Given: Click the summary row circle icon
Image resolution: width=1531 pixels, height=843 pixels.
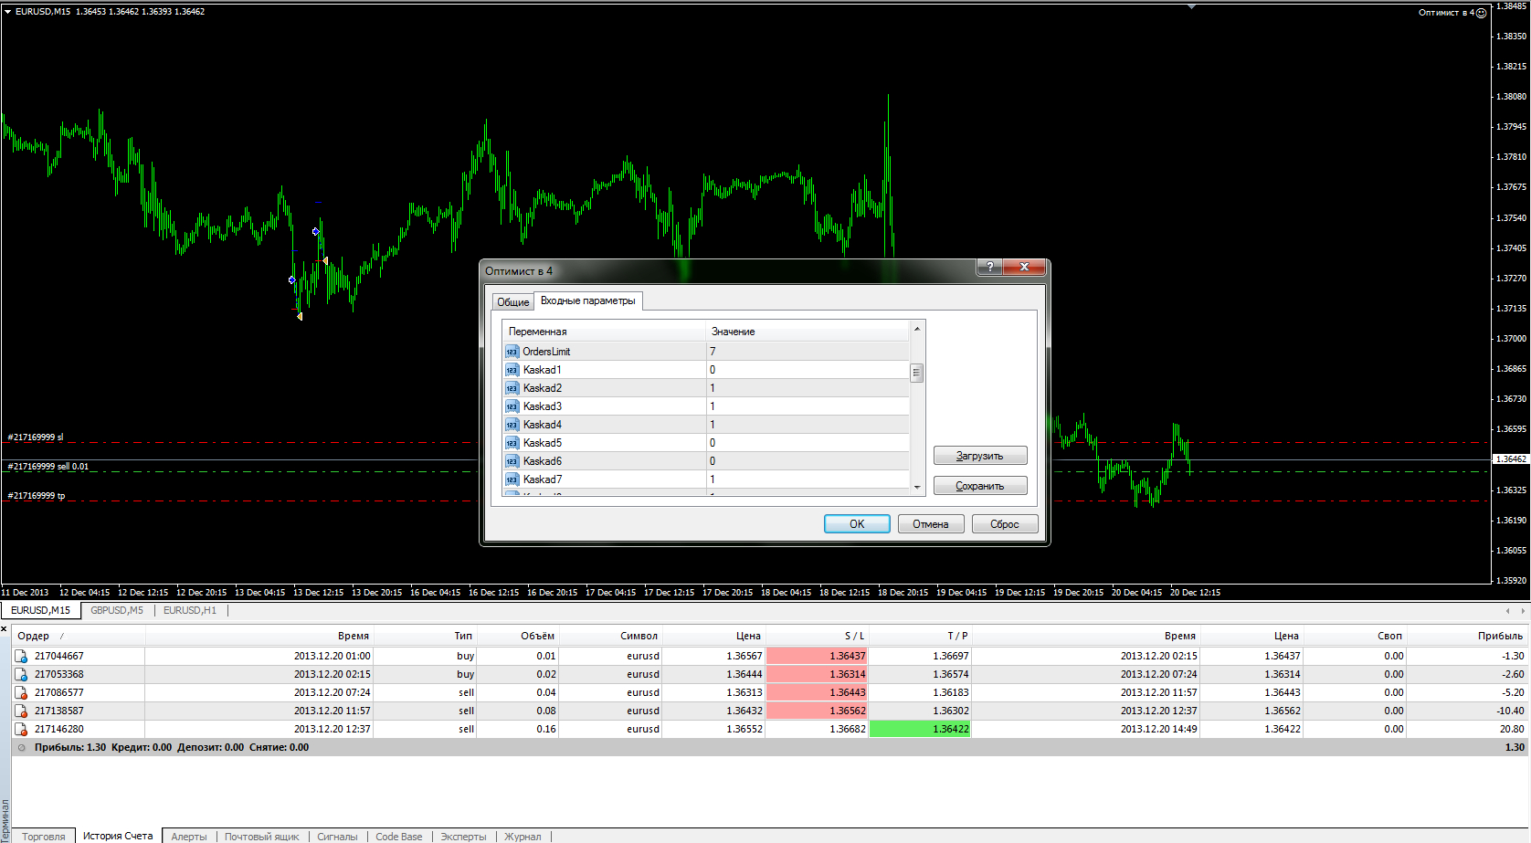Looking at the screenshot, I should tap(22, 747).
